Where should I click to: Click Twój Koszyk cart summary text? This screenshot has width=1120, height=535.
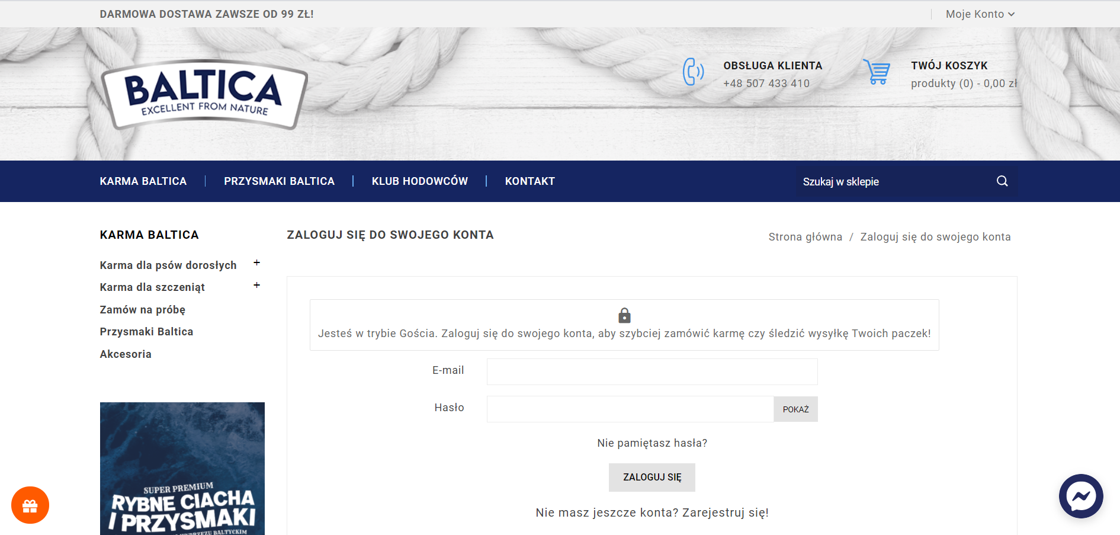[x=964, y=75]
